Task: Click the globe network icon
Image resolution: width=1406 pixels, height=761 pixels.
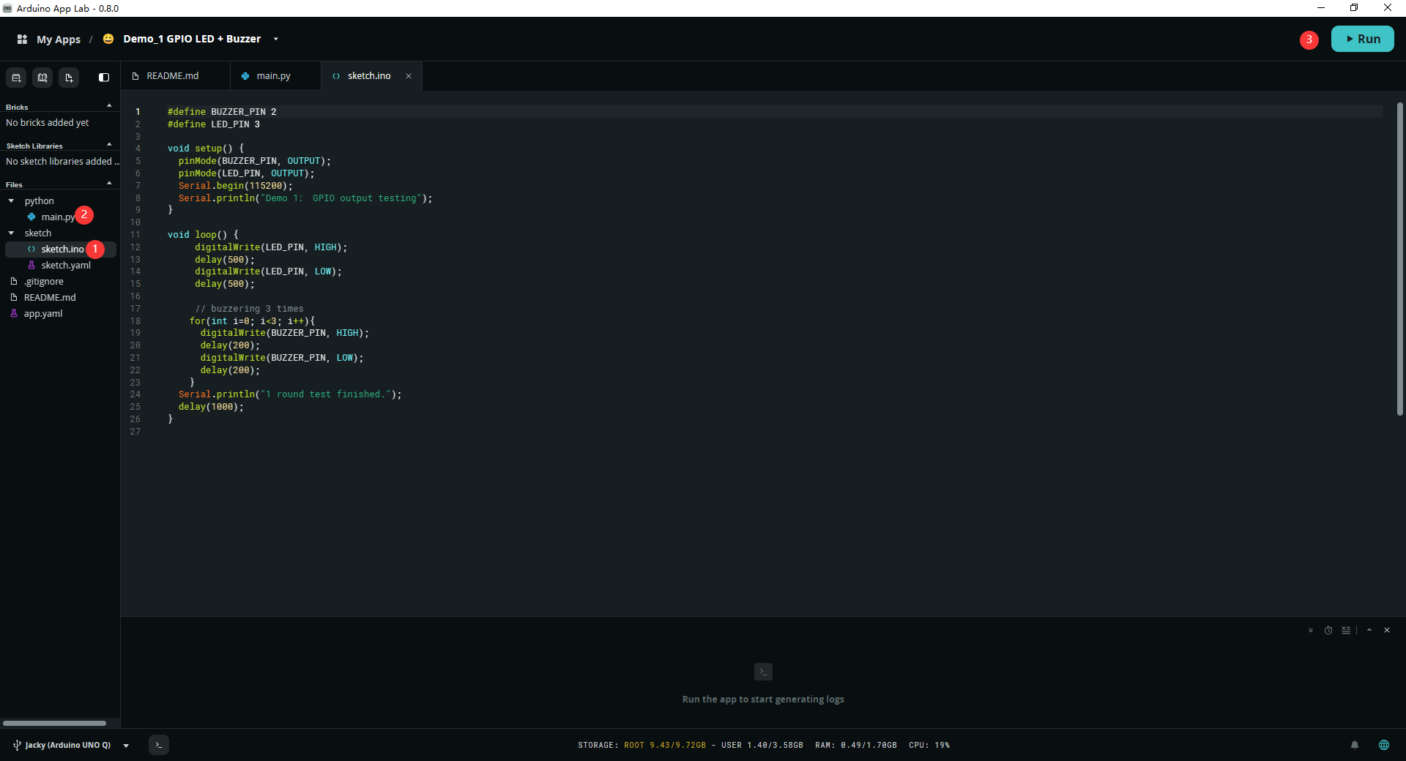Action: [x=1384, y=745]
